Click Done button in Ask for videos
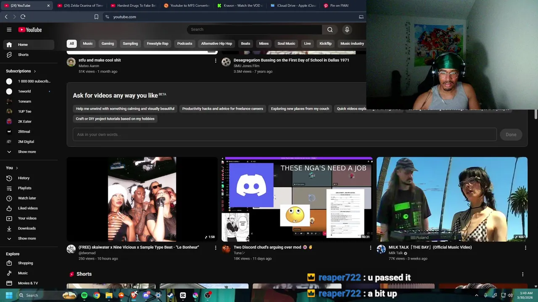The height and width of the screenshot is (302, 538). (511, 135)
